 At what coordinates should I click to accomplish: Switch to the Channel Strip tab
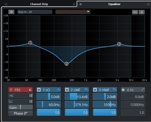(39, 4)
